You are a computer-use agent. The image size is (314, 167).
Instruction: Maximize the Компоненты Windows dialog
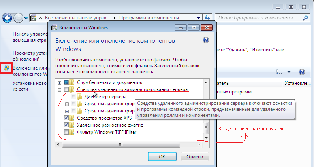point(194,28)
